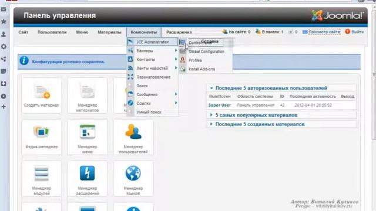Screen dimensions: 376x211
Task: Click В панели: 1 status text
Action: (273, 32)
